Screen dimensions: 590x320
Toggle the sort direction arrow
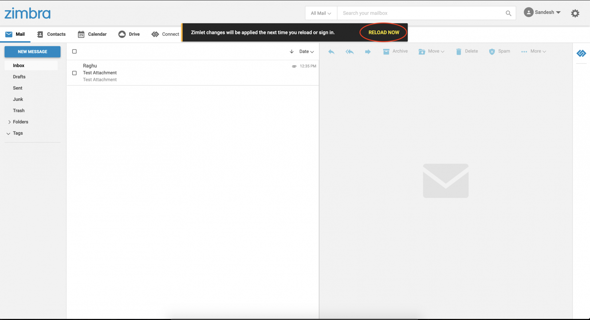pos(292,52)
